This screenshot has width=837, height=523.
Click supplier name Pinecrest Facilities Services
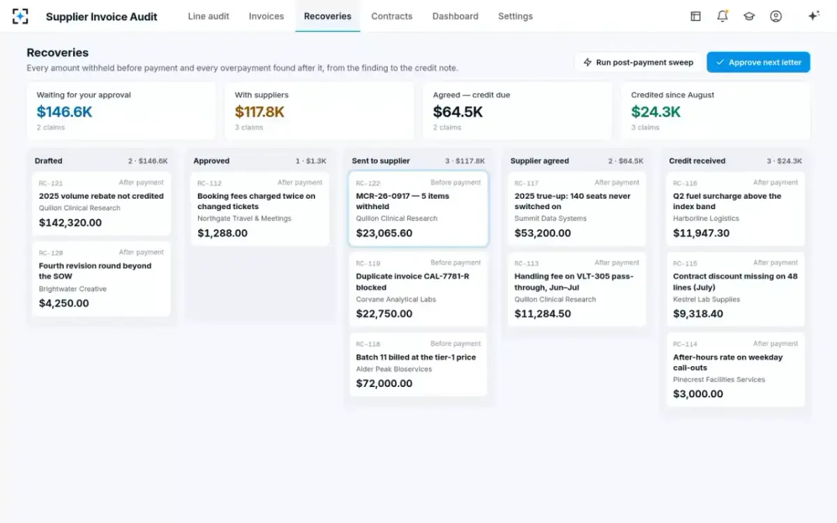pos(719,379)
